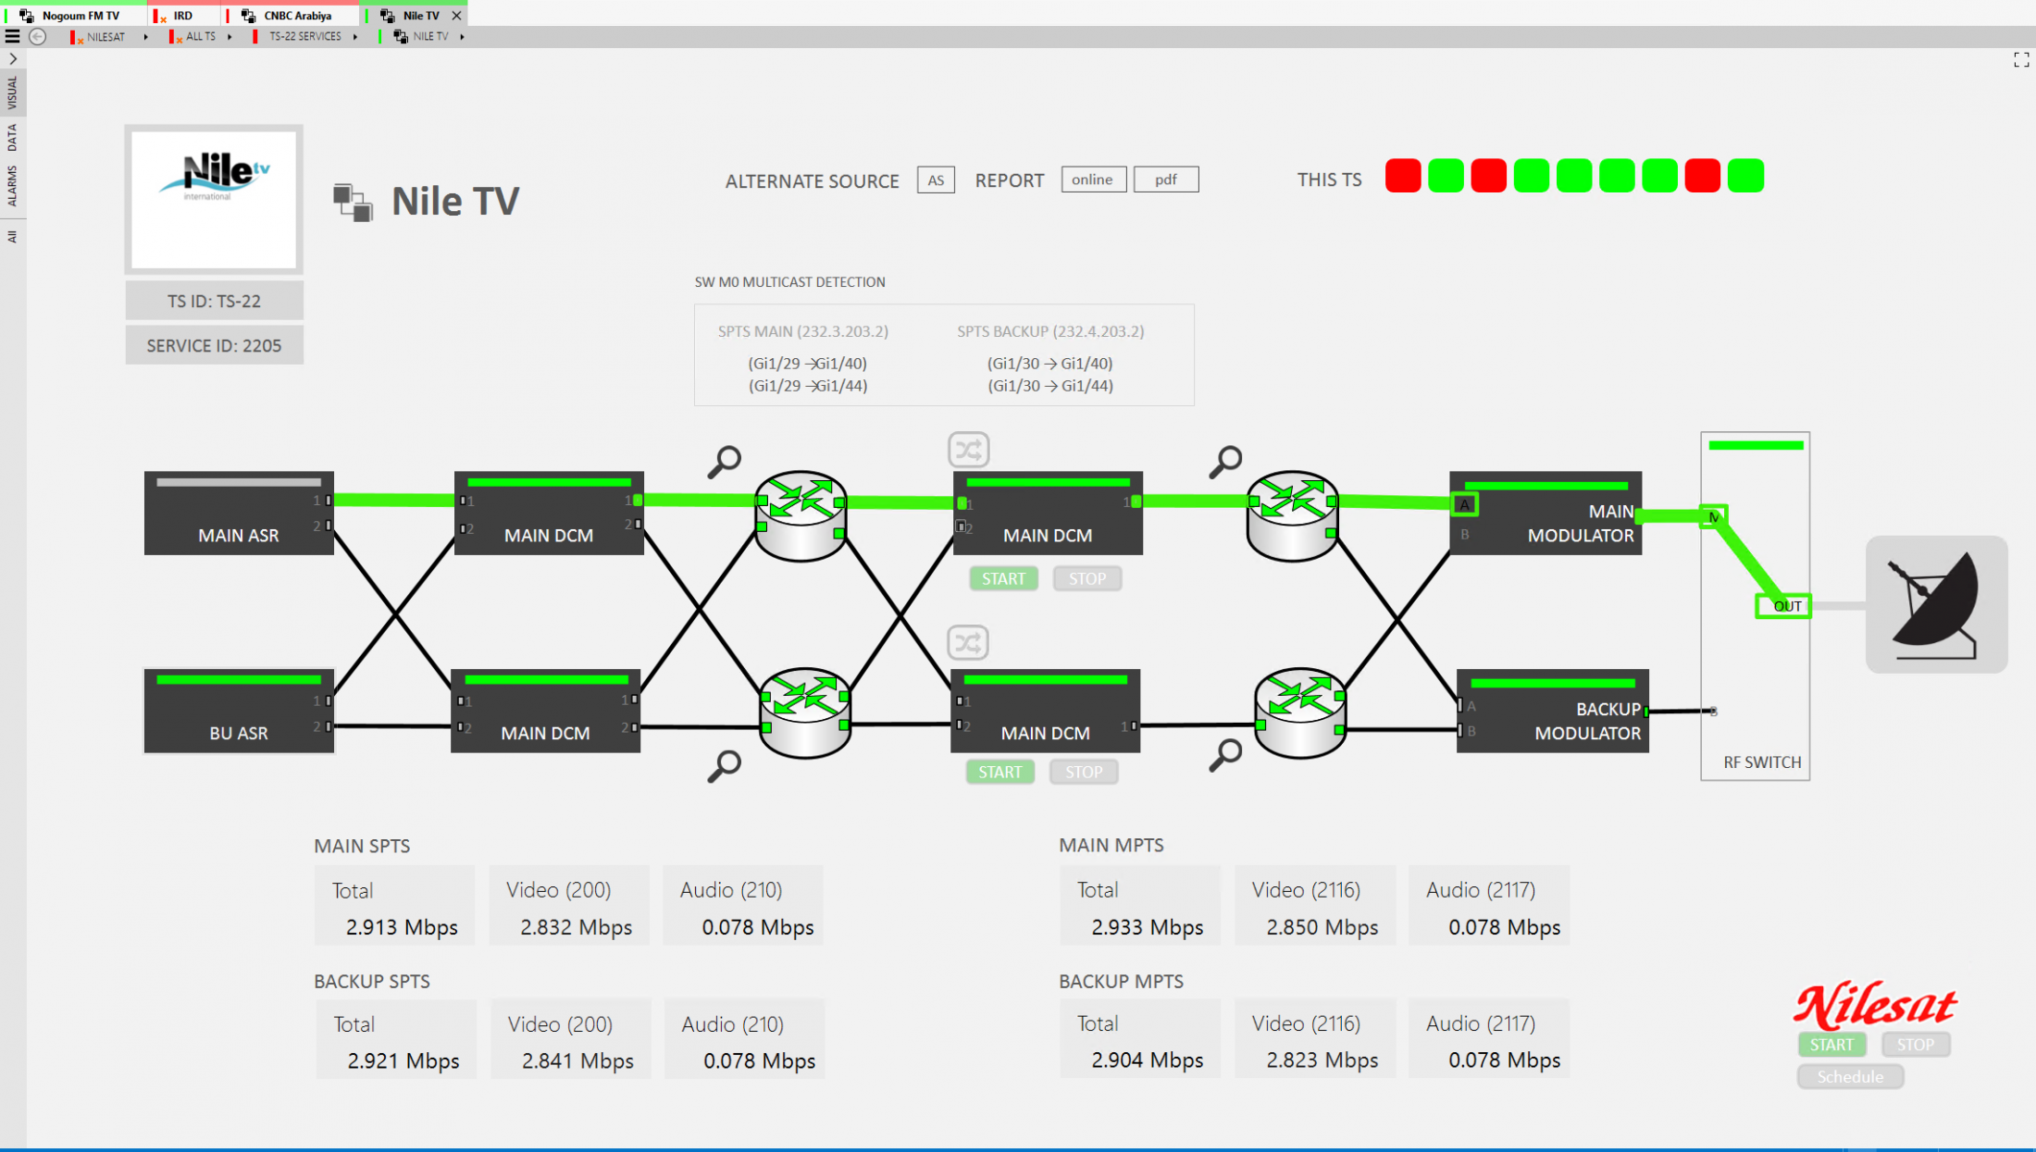Screen dimensions: 2036x1152
Task: Expand the TS-22 SERVICES breadcrumb arrow
Action: (355, 37)
